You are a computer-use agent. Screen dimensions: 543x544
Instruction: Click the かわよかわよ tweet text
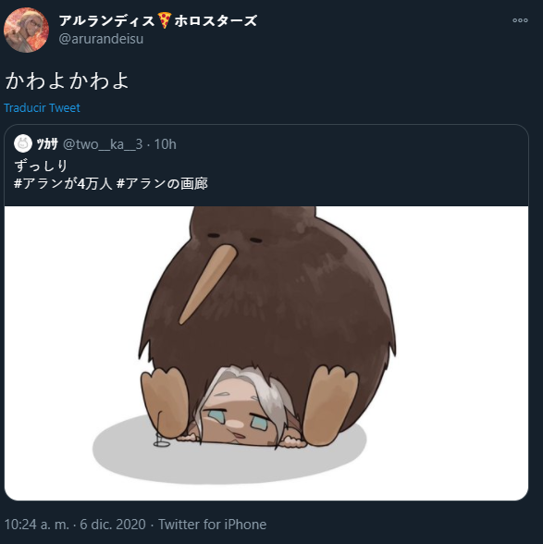pos(67,81)
